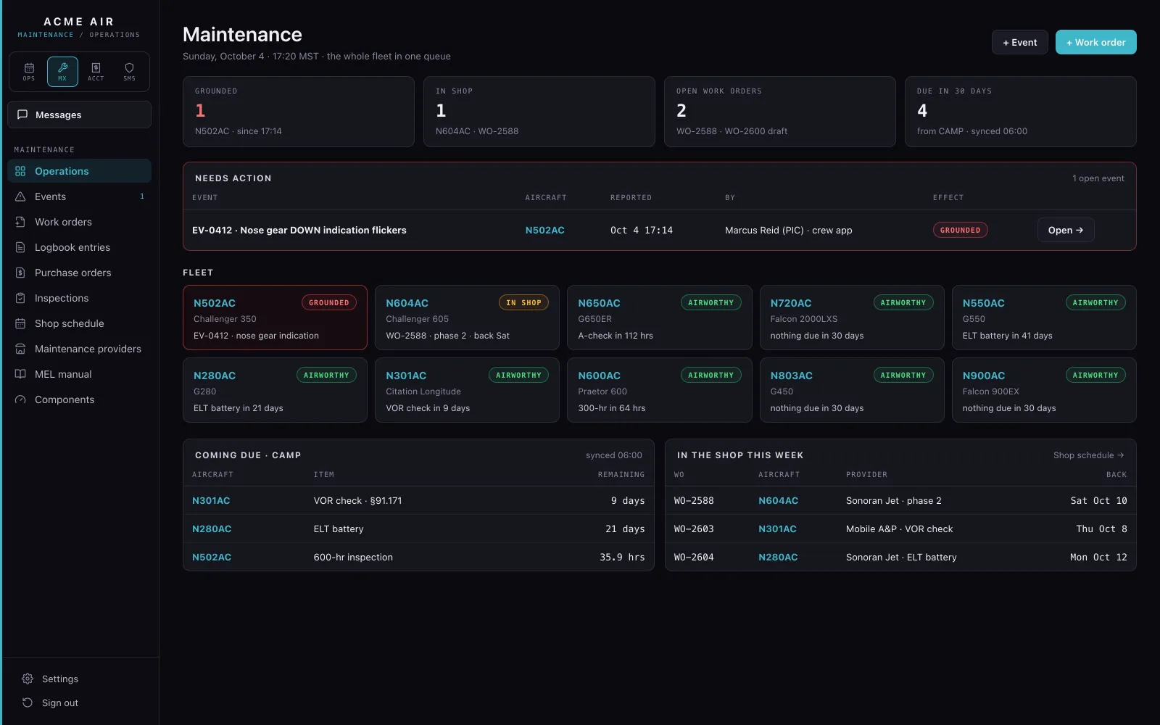Follow the Shop schedule arrow link
Screen dimensions: 1160x725
[x=1088, y=455]
